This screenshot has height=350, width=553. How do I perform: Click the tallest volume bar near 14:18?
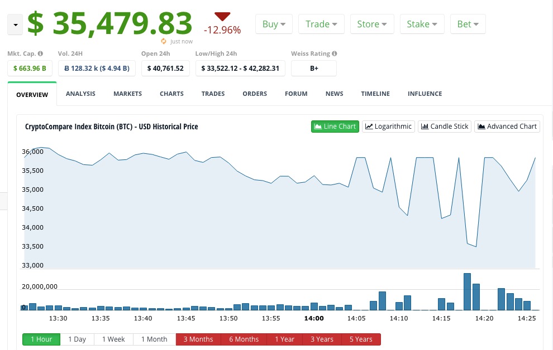point(467,291)
